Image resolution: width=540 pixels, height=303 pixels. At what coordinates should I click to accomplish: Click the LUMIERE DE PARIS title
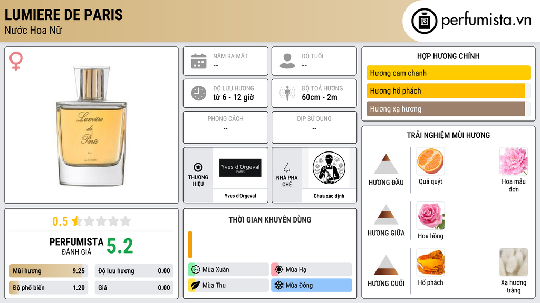(64, 15)
